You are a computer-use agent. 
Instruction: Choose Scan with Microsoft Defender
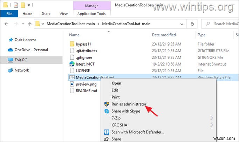coord(138,132)
